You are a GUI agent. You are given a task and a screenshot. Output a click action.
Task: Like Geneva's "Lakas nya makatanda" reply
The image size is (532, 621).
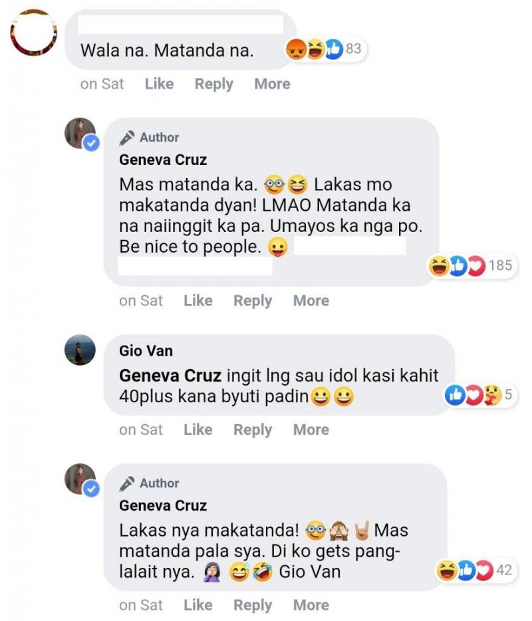198,605
